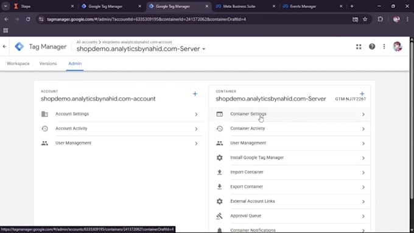This screenshot has height=233, width=414.
Task: Close the Events Manager browser tab
Action: point(341,6)
